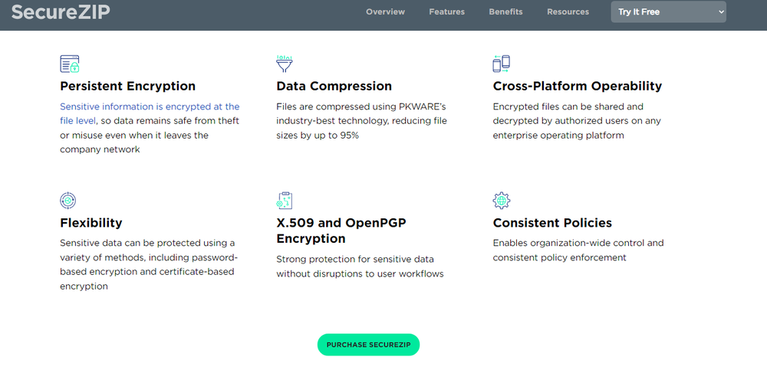The image size is (767, 373).
Task: Click text 'company network'
Action: point(100,149)
